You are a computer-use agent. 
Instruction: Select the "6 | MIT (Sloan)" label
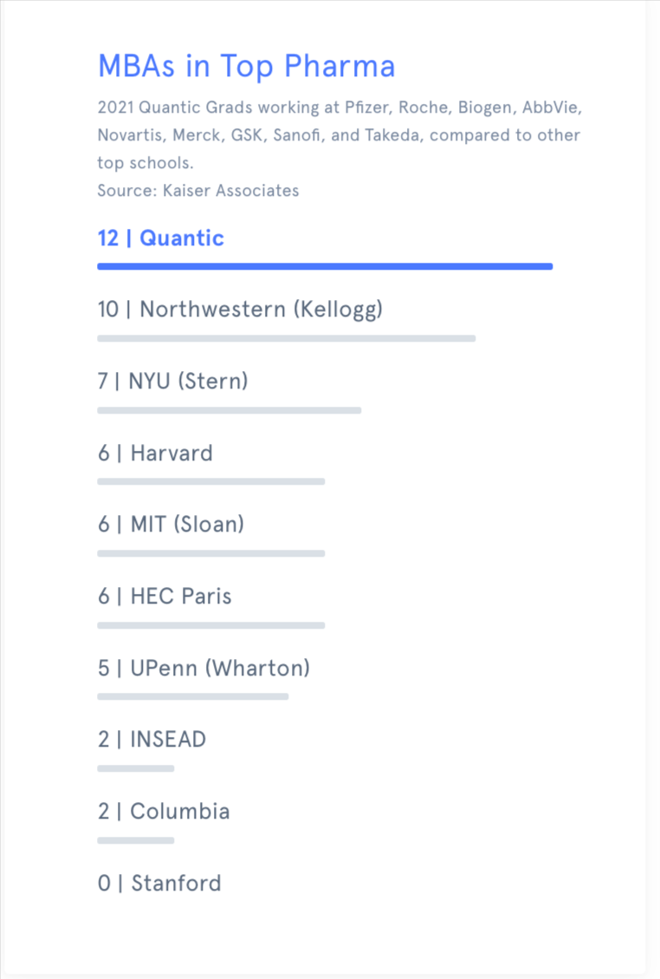coord(171,525)
